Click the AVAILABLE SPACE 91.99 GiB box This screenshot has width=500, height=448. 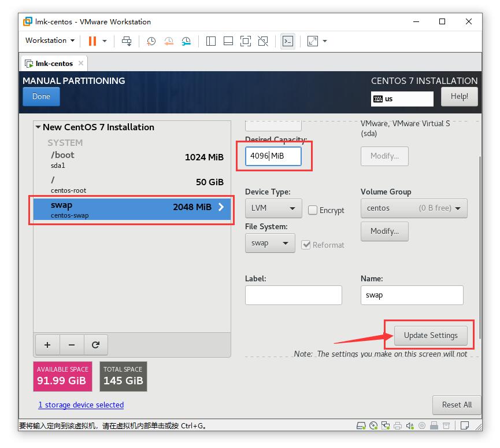click(x=62, y=376)
